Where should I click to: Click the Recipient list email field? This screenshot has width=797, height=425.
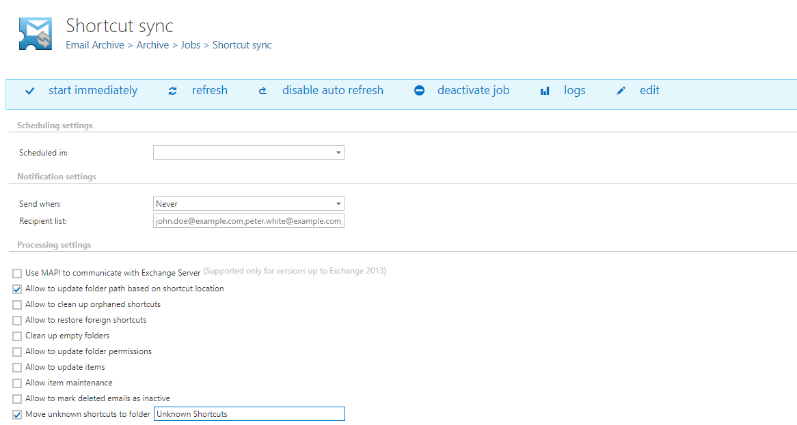tap(249, 221)
